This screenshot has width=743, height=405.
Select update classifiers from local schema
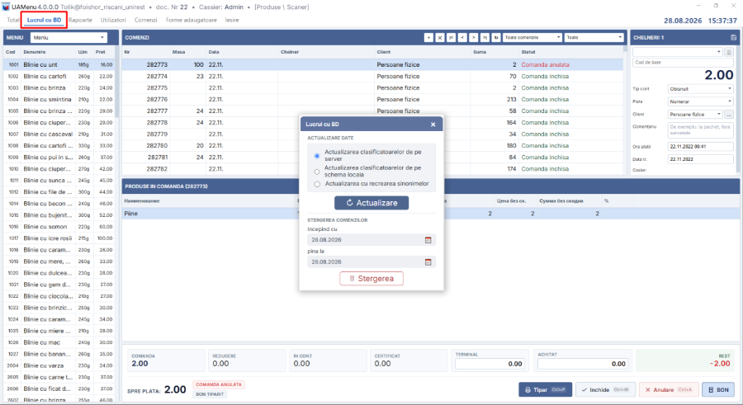(x=317, y=172)
